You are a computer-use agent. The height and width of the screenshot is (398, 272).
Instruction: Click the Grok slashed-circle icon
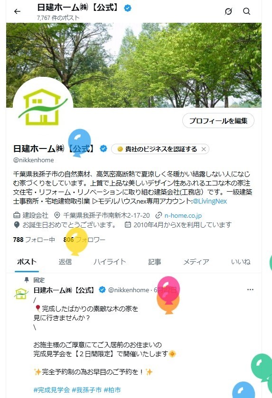click(228, 11)
